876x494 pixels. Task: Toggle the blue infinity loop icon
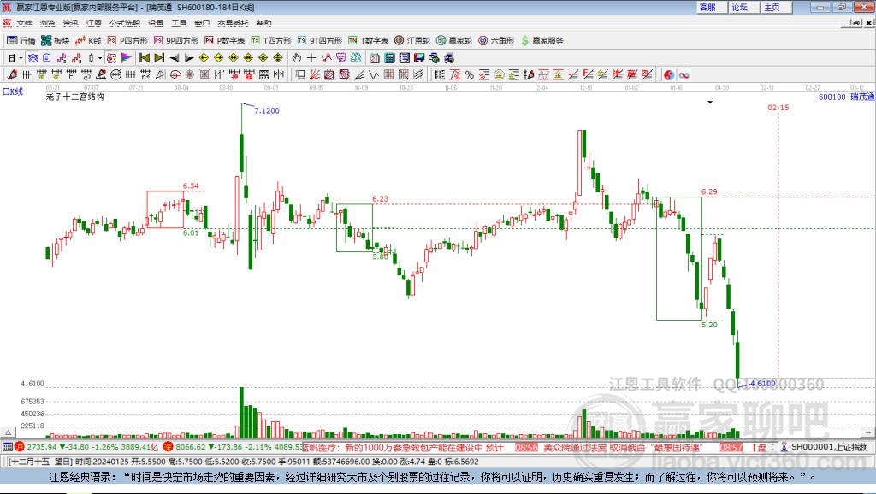[684, 75]
